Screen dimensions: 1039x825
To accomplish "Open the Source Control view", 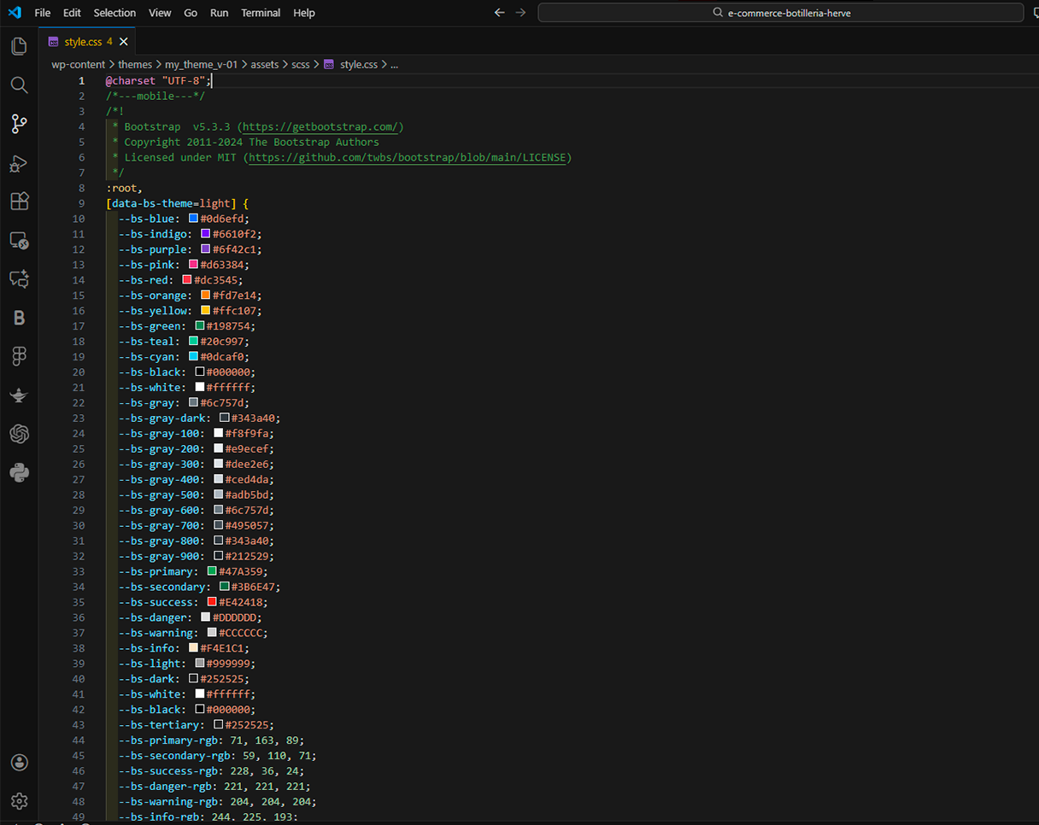I will (19, 124).
